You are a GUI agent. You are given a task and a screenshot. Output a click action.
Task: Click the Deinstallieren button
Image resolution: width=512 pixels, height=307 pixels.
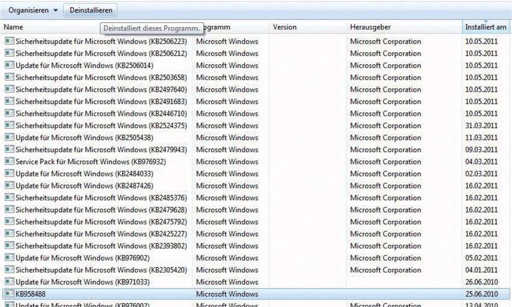pos(91,10)
